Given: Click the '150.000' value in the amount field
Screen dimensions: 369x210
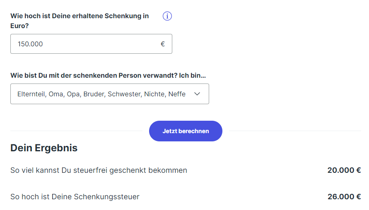Looking at the screenshot, I should (x=30, y=44).
